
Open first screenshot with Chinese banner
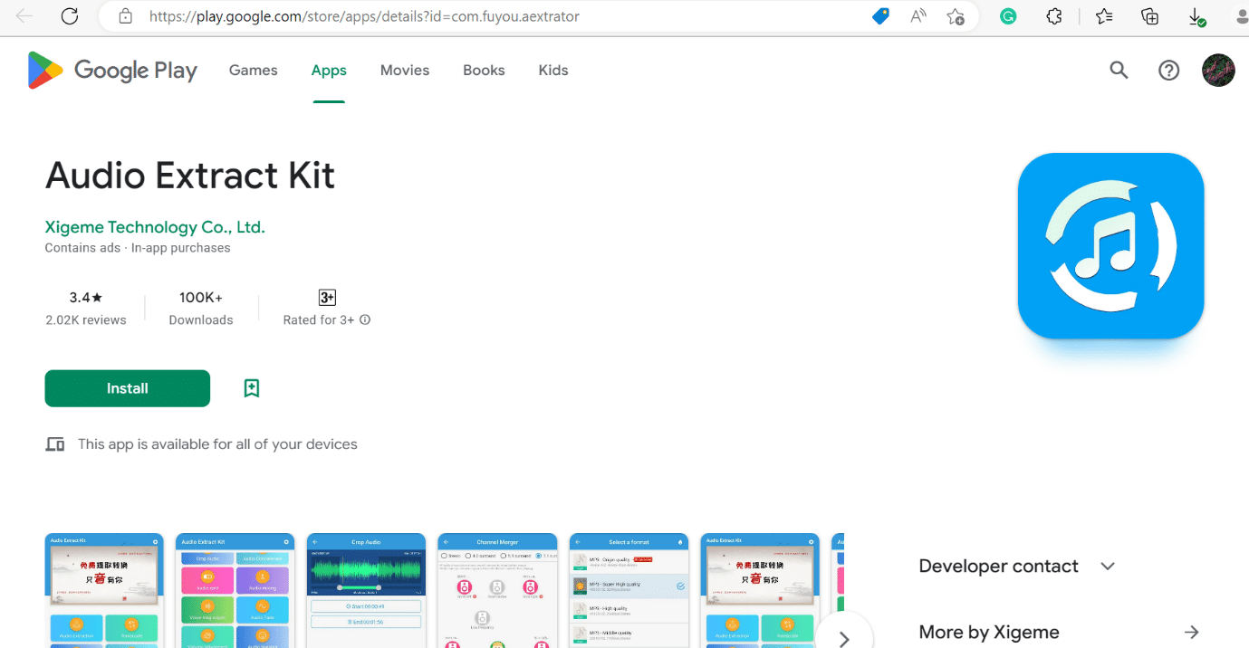(x=104, y=590)
